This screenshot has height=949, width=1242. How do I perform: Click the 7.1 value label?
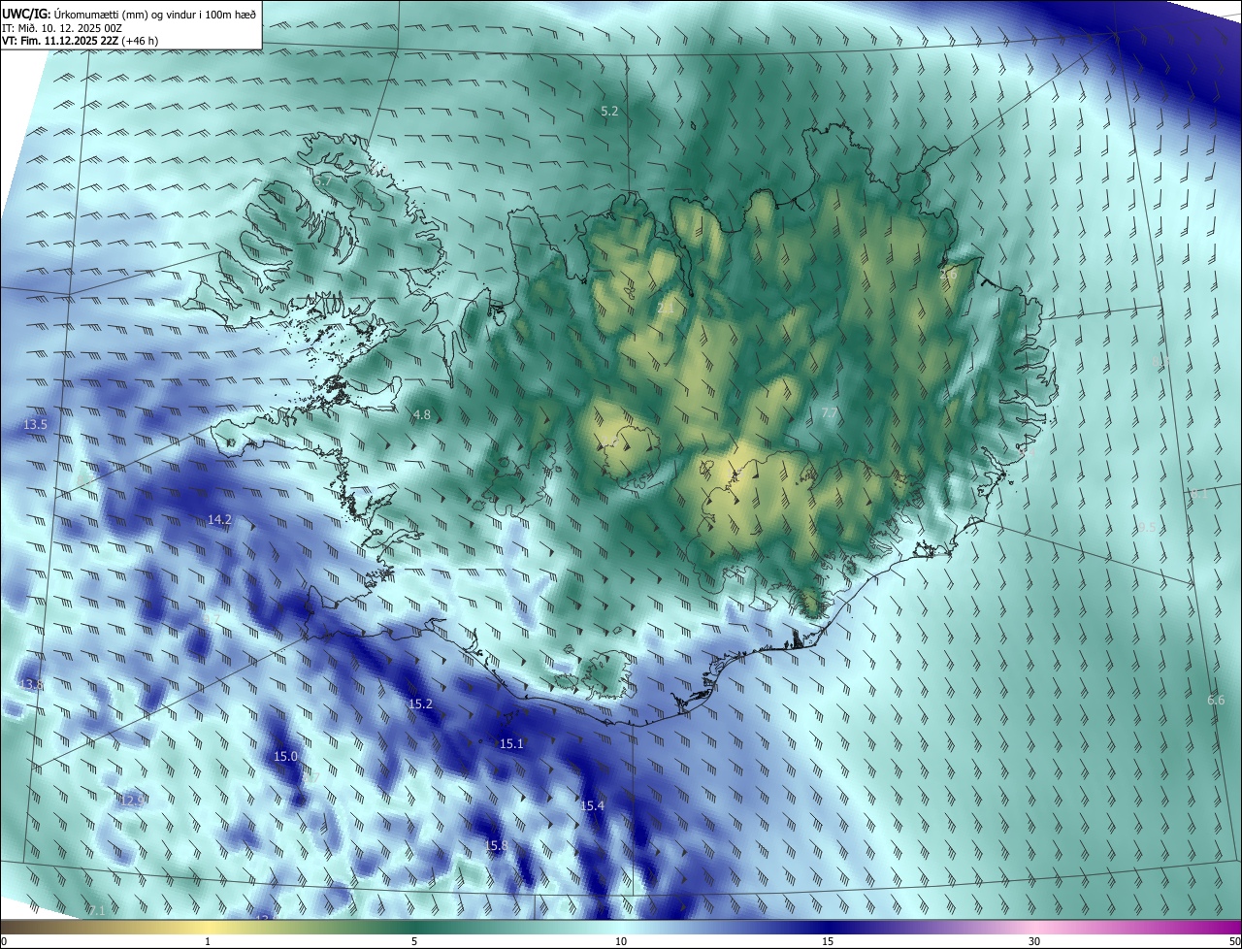(96, 910)
